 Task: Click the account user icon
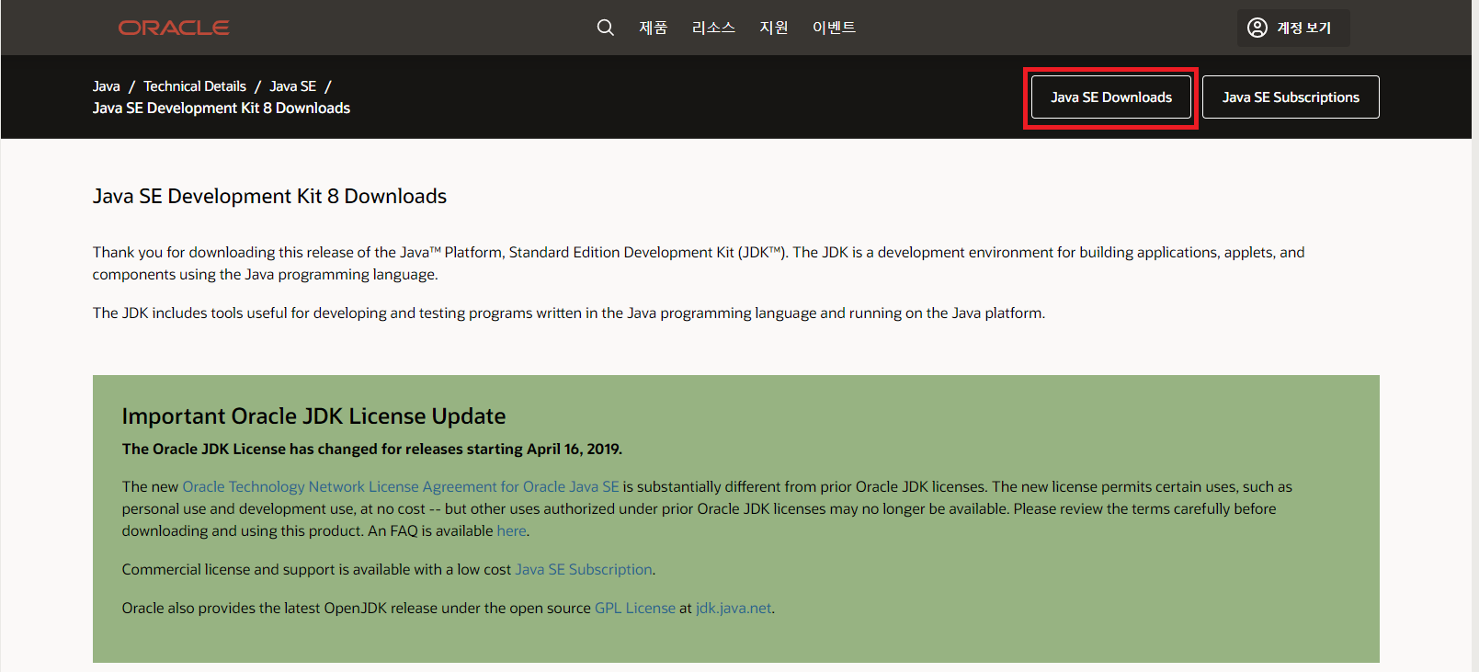(1257, 28)
